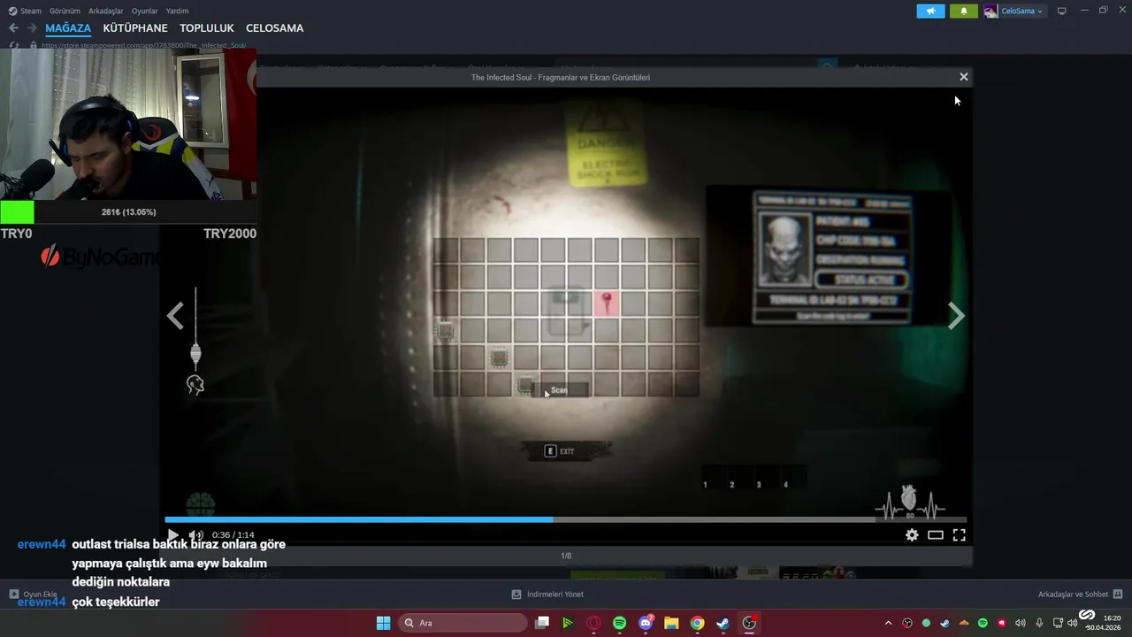Go to next screenshot arrow

[956, 316]
